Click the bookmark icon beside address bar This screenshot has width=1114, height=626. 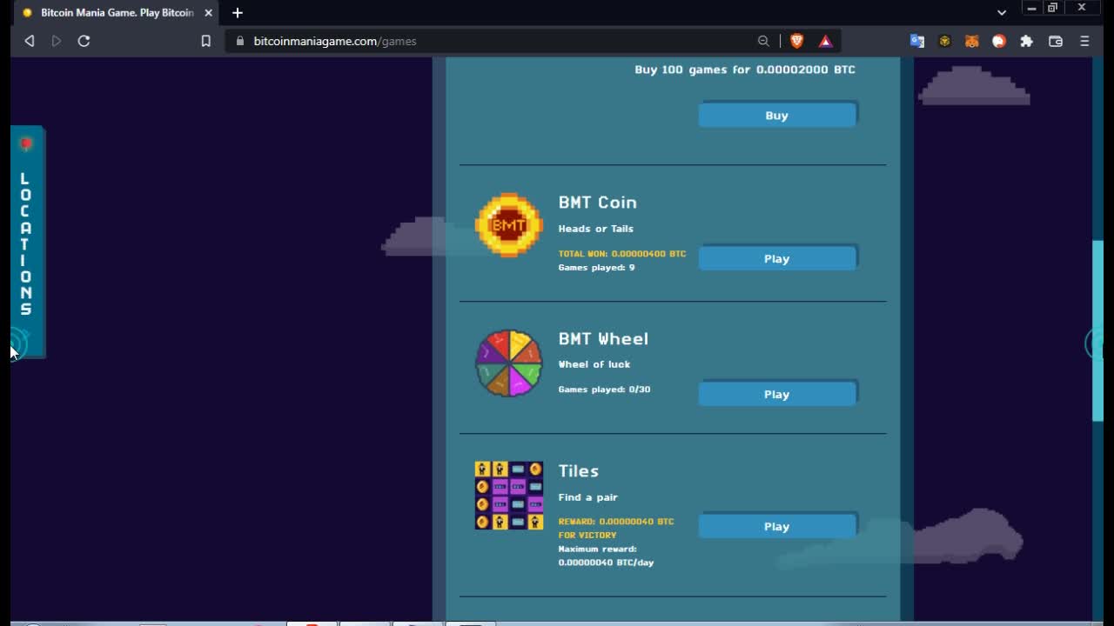(205, 41)
